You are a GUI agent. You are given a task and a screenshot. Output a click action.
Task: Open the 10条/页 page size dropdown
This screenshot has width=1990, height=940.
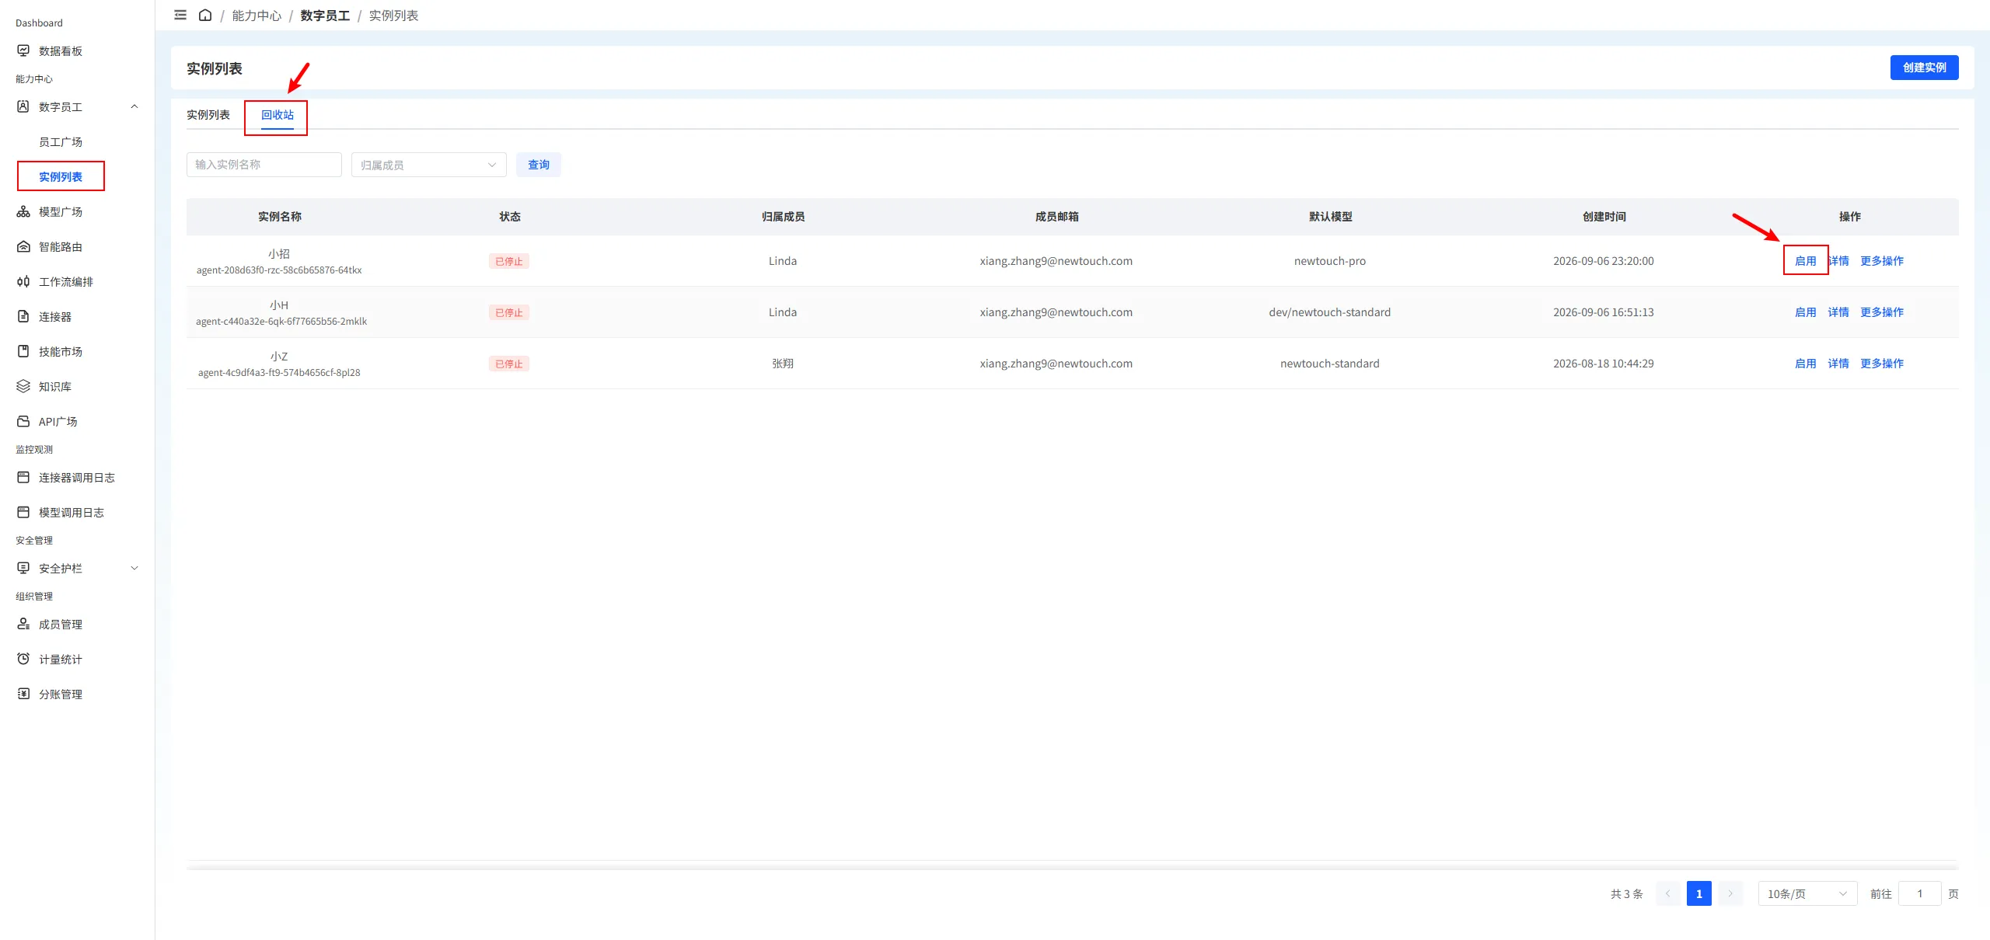(1807, 893)
